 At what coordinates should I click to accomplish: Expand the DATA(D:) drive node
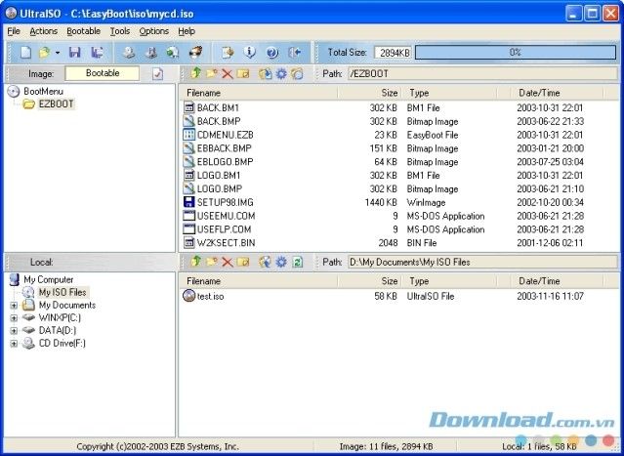point(14,331)
